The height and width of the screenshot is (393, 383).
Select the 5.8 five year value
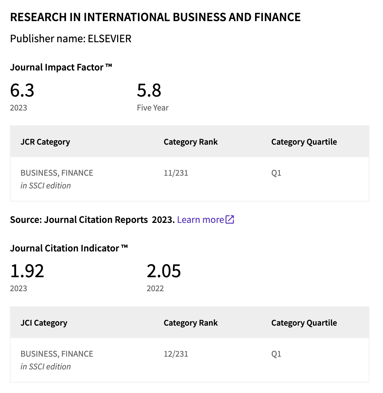click(x=149, y=90)
